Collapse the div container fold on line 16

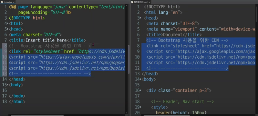tap(140, 91)
